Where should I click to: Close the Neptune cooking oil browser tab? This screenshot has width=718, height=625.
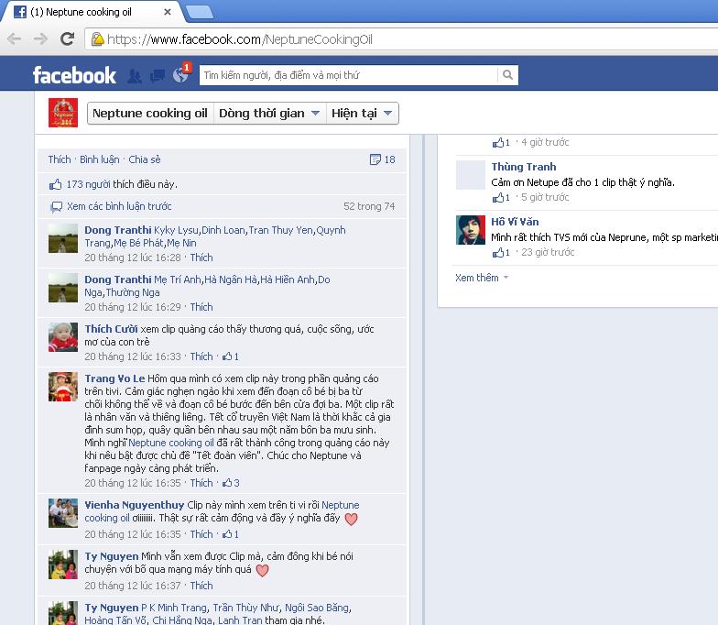168,12
